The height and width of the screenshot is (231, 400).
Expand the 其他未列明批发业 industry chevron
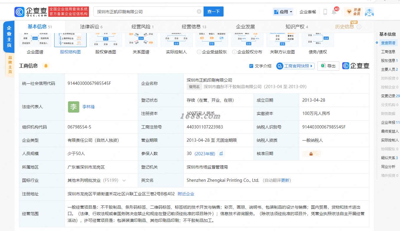(x=124, y=180)
